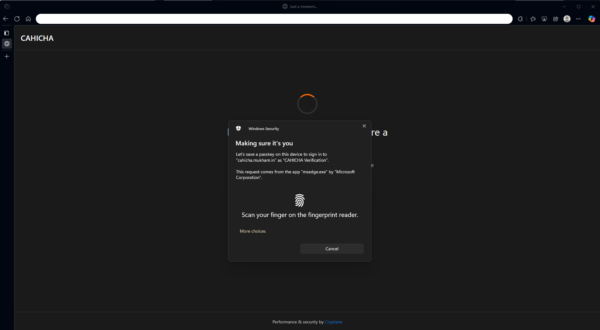Click the "Performance & security by" footer text
This screenshot has height=330, width=600.
point(298,322)
